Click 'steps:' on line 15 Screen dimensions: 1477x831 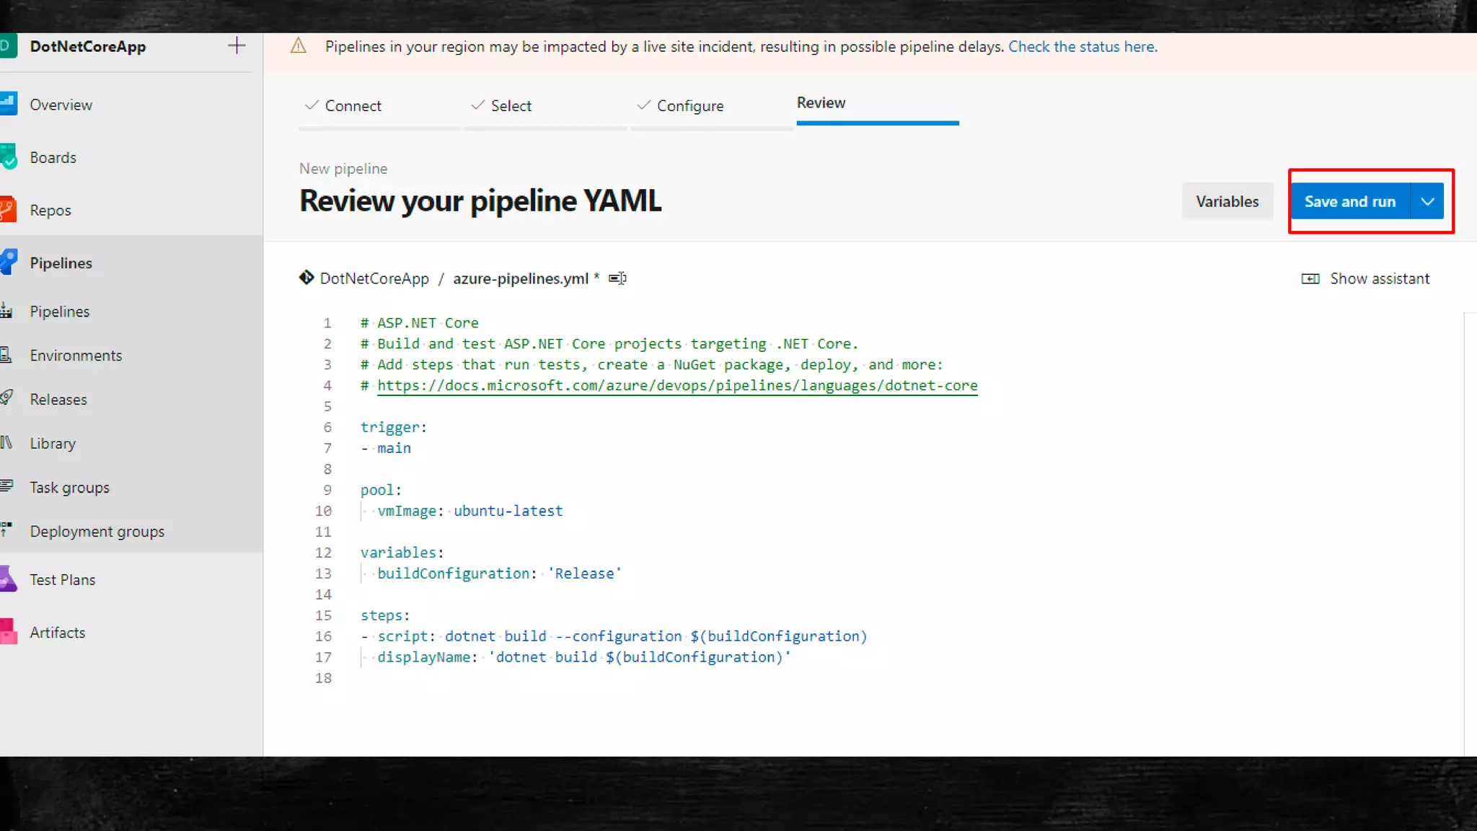pyautogui.click(x=385, y=615)
